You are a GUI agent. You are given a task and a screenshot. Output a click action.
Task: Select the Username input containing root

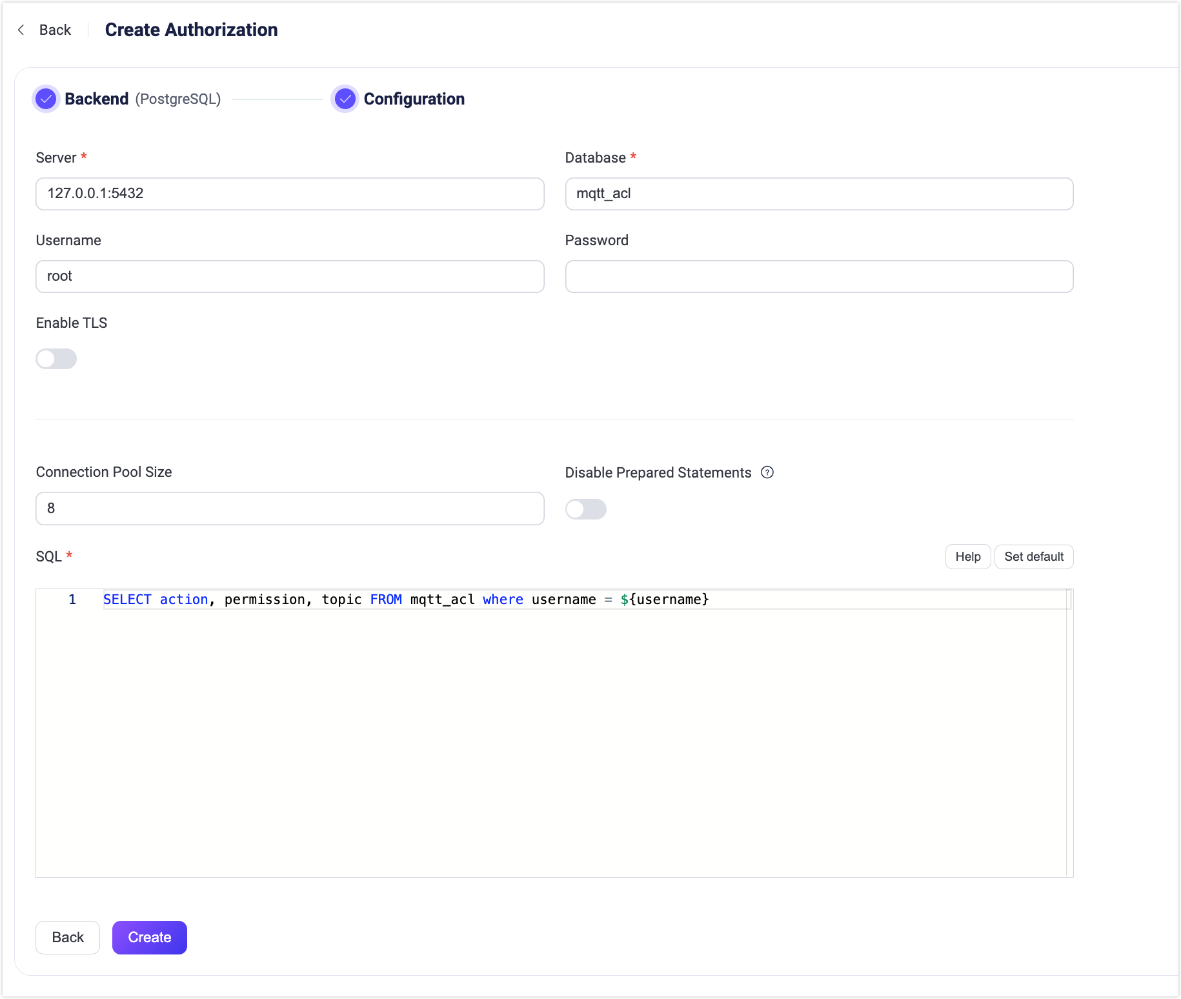(290, 276)
